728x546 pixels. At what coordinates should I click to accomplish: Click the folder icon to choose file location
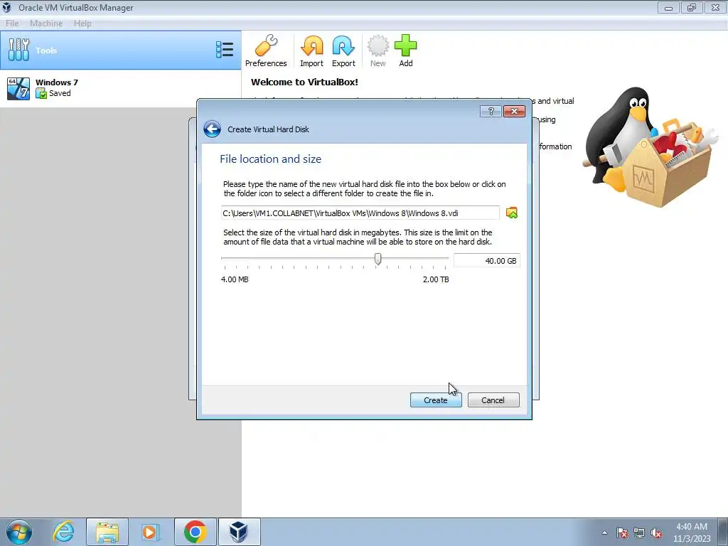512,213
